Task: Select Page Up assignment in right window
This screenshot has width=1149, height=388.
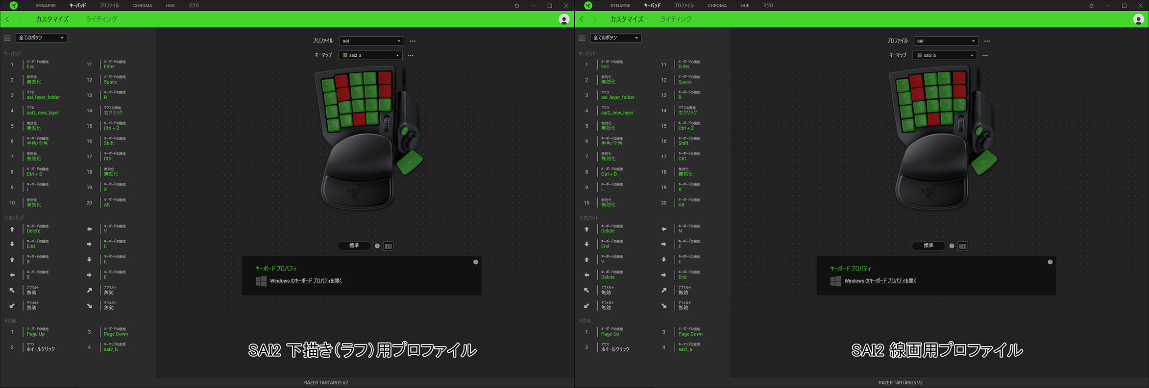Action: pyautogui.click(x=612, y=332)
